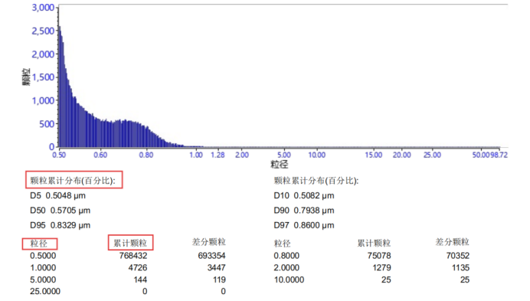Click the boxed 累计颗粒 column header
This screenshot has width=530, height=301.
point(130,243)
